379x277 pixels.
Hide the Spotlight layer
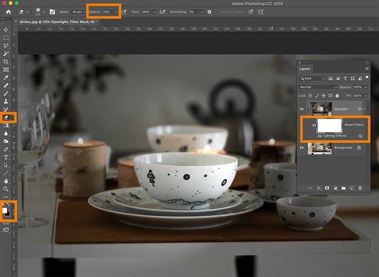coord(302,109)
